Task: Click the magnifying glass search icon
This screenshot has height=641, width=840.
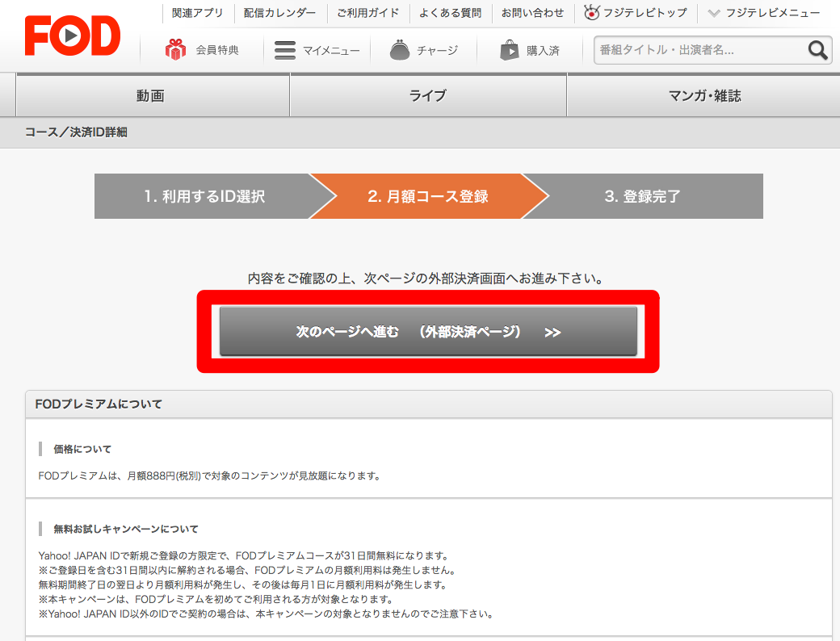Action: [818, 50]
